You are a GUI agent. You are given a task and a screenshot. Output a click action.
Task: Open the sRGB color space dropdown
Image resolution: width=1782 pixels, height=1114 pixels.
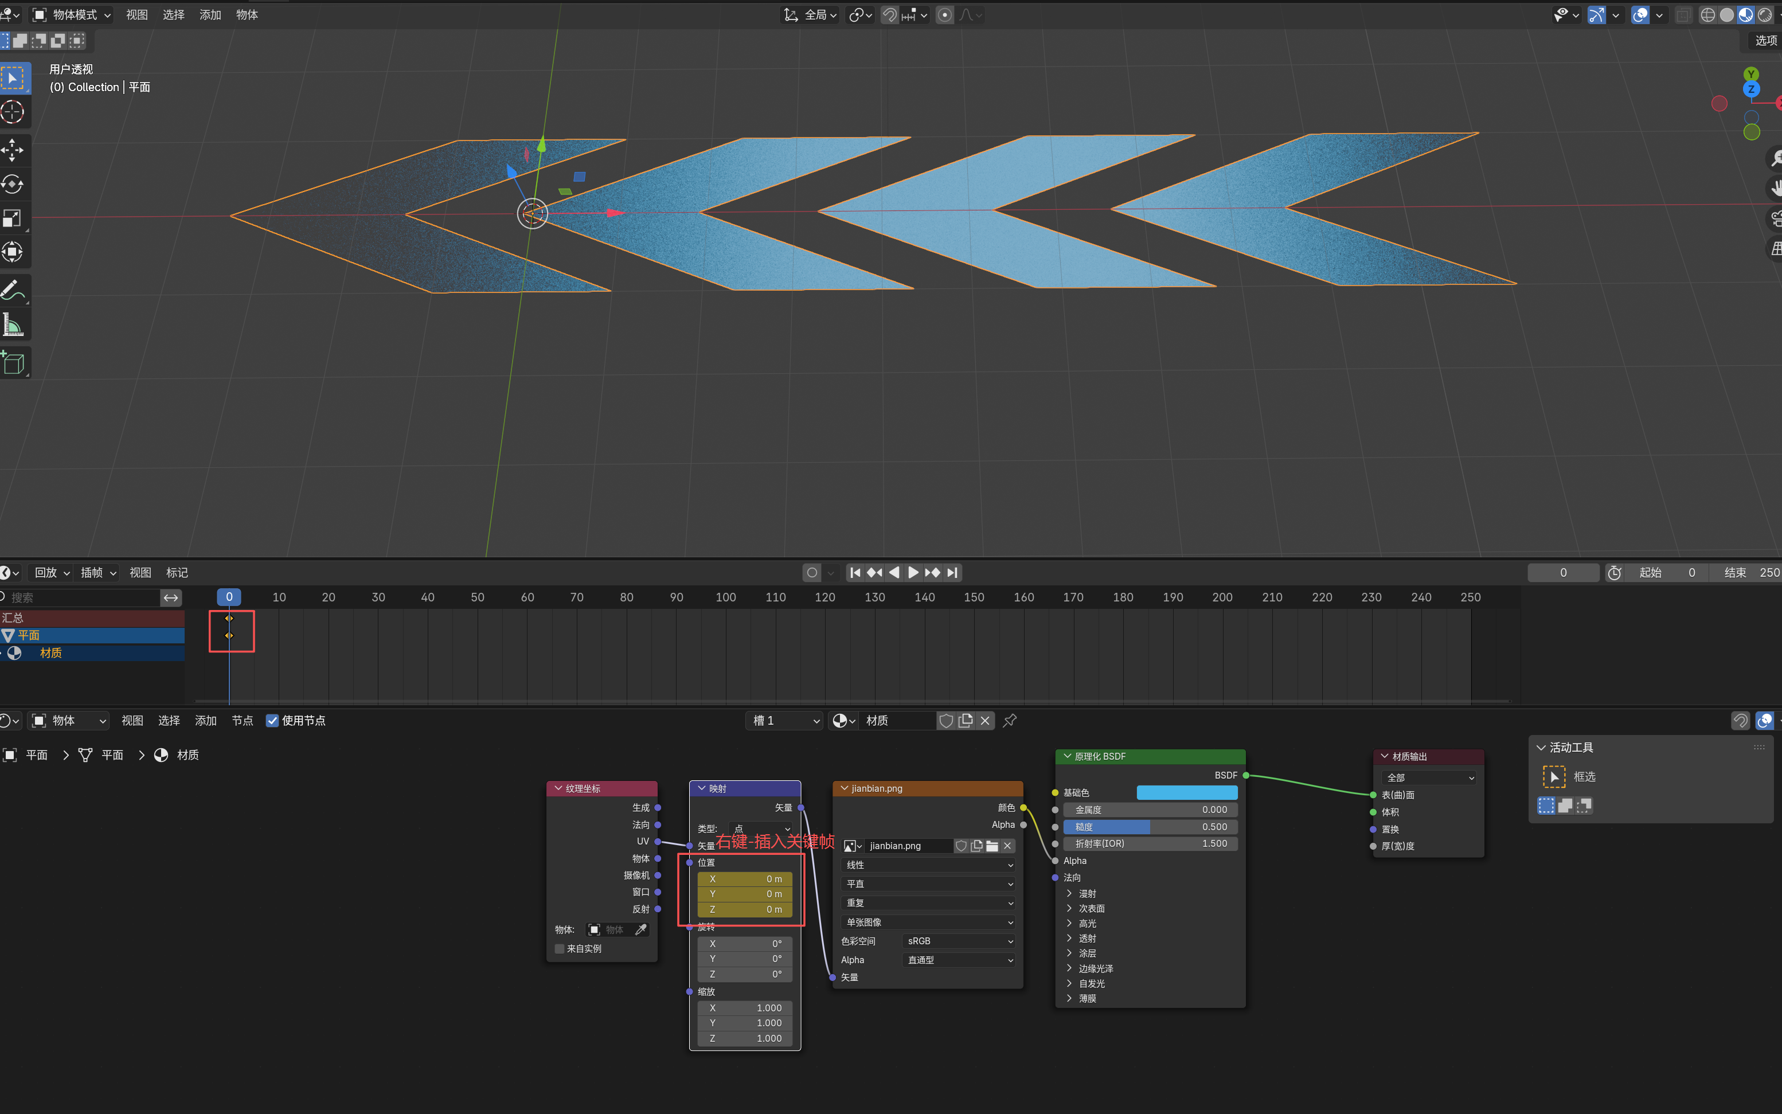coord(959,941)
